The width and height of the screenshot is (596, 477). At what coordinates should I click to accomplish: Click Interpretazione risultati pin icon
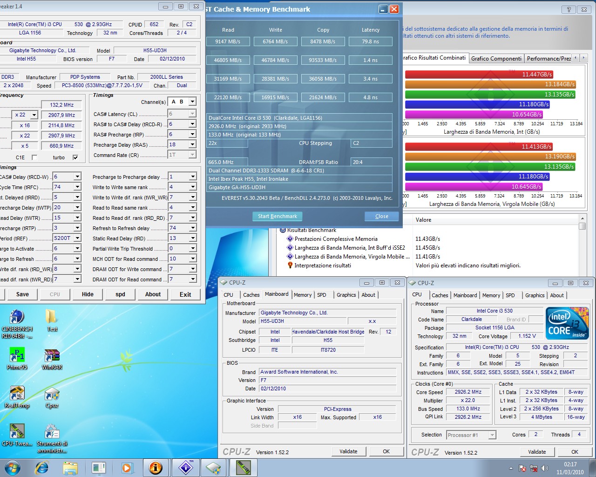290,266
